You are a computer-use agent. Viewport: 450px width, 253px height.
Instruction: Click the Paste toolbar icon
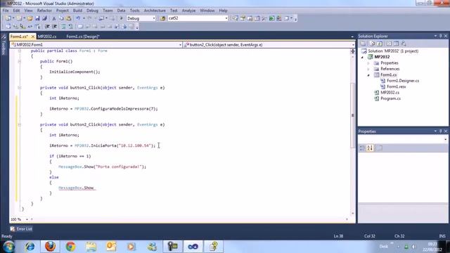[x=69, y=18]
